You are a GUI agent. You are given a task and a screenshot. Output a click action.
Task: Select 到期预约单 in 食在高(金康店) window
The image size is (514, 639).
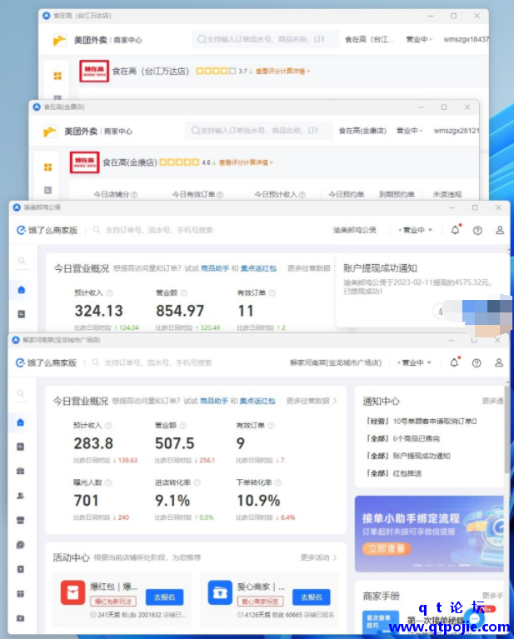pos(397,194)
